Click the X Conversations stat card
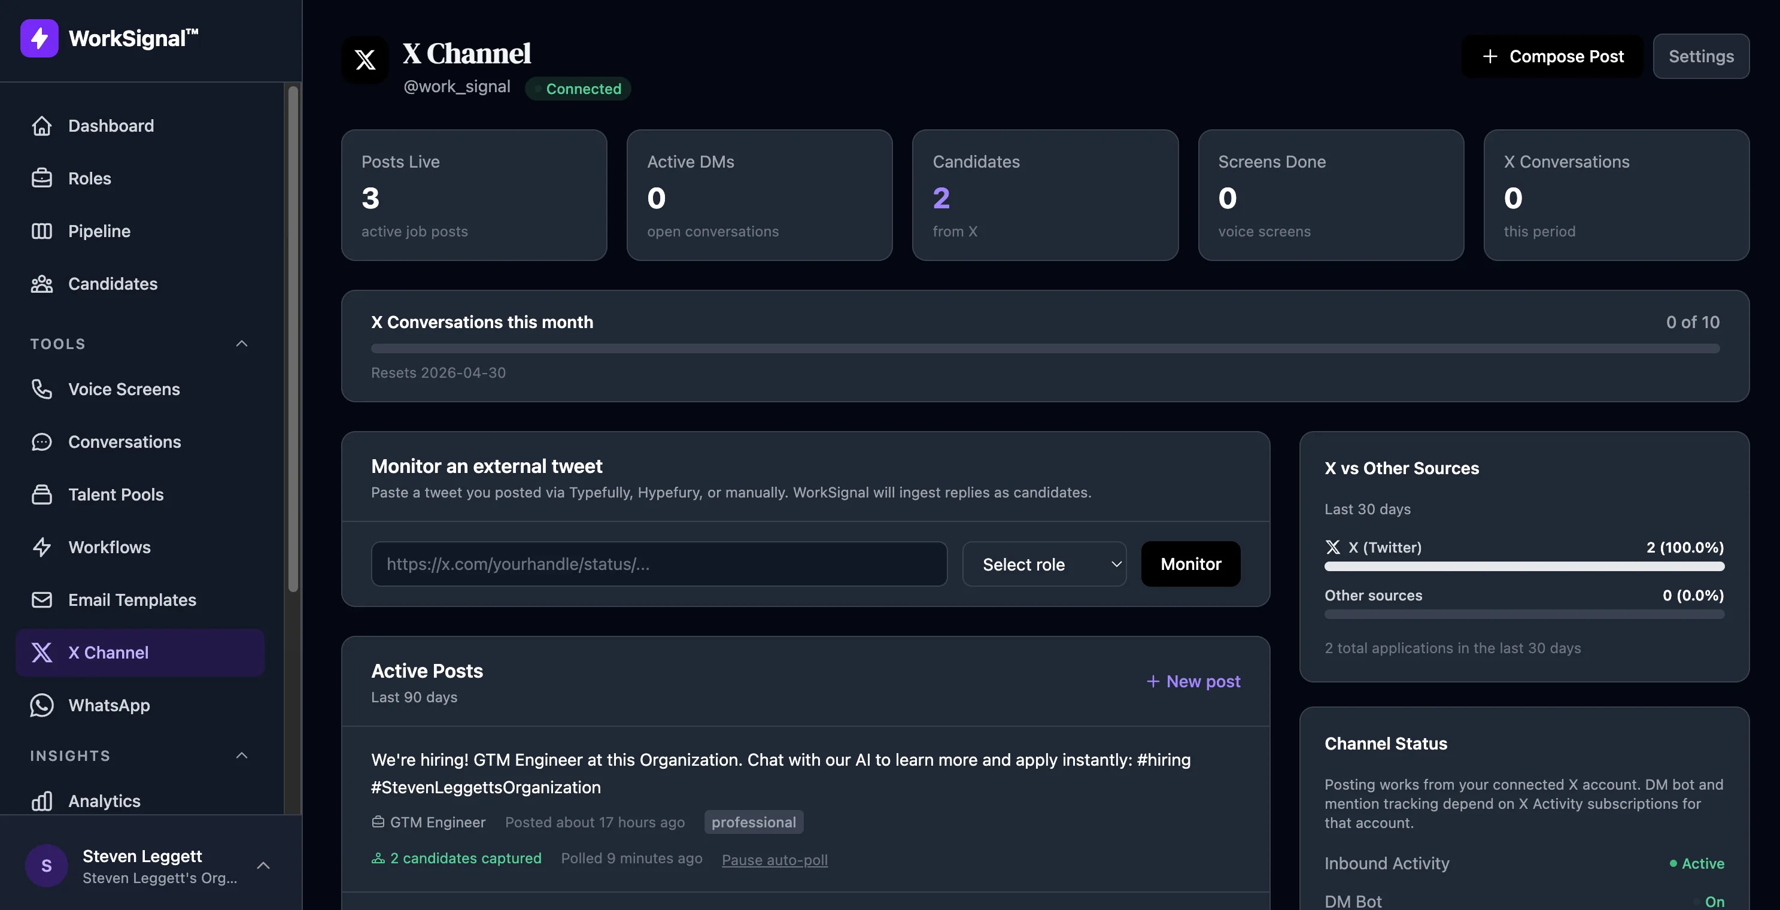The height and width of the screenshot is (910, 1780). click(x=1616, y=195)
